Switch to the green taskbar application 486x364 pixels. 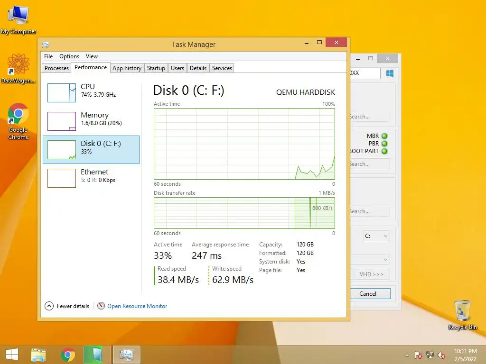click(x=97, y=355)
